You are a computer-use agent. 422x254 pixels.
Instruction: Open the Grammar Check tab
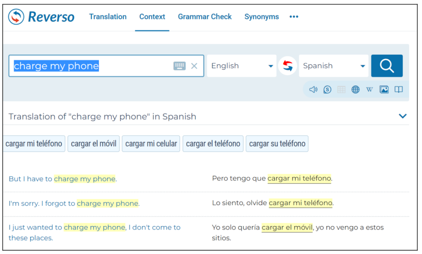coord(204,17)
